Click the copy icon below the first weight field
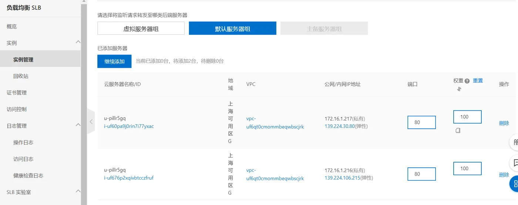 click(x=458, y=131)
